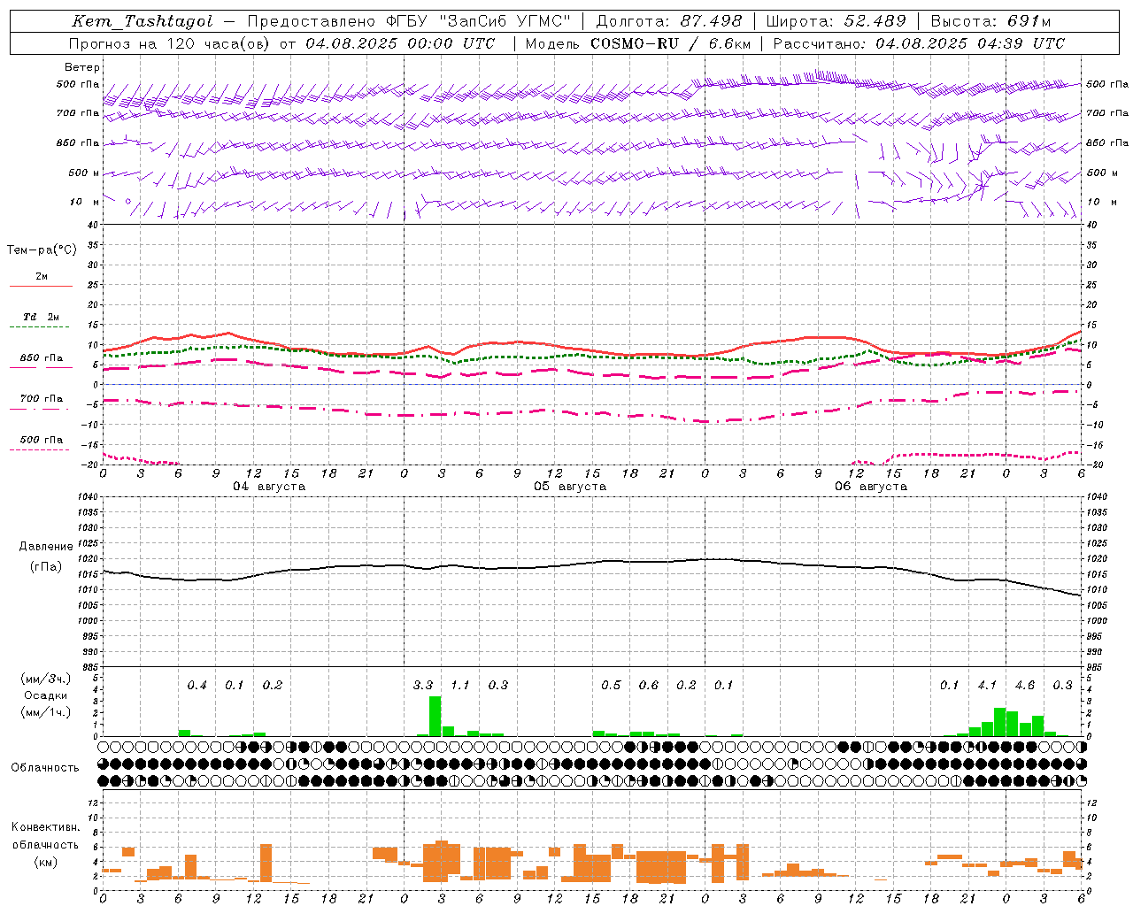
Task: Select the dotted pink line sample under legend 500 гПа
Action: coord(40,450)
